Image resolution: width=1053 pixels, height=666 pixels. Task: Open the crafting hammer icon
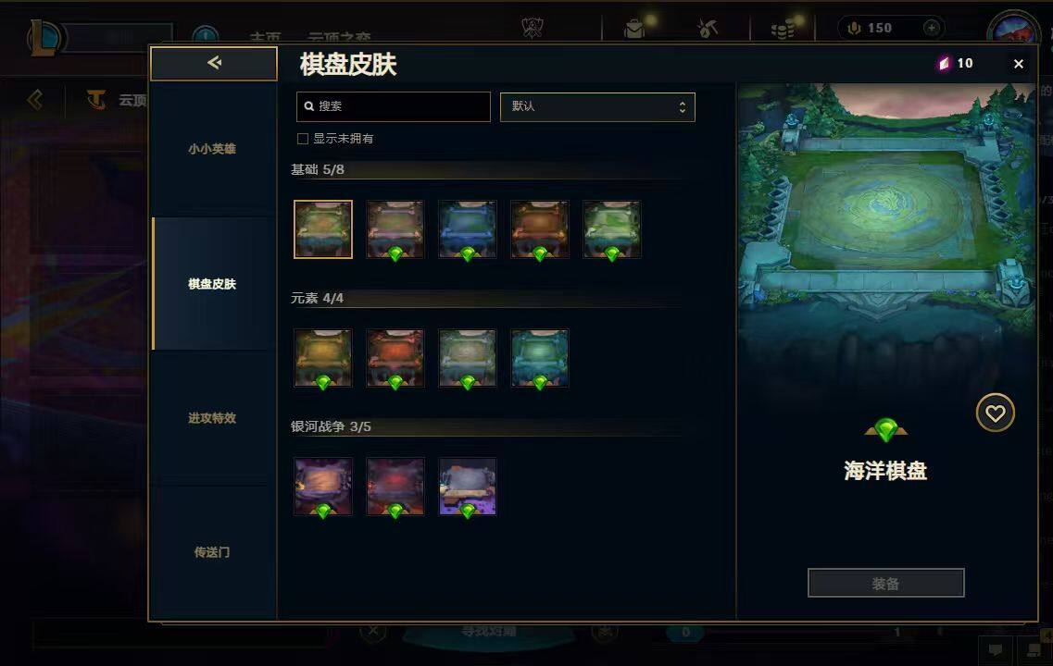click(x=708, y=28)
